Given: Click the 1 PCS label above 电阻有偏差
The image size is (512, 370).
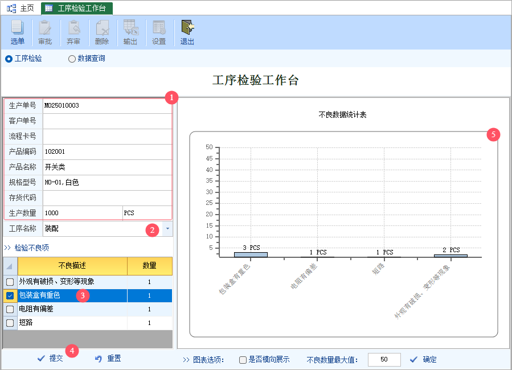Looking at the screenshot, I should (318, 252).
